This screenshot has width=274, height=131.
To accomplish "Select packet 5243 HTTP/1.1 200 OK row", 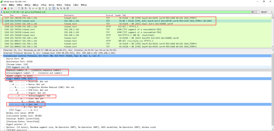I will click(x=136, y=35).
